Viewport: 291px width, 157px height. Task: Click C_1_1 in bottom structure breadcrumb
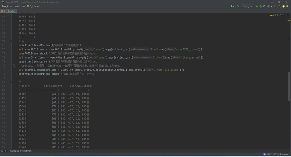point(4,151)
